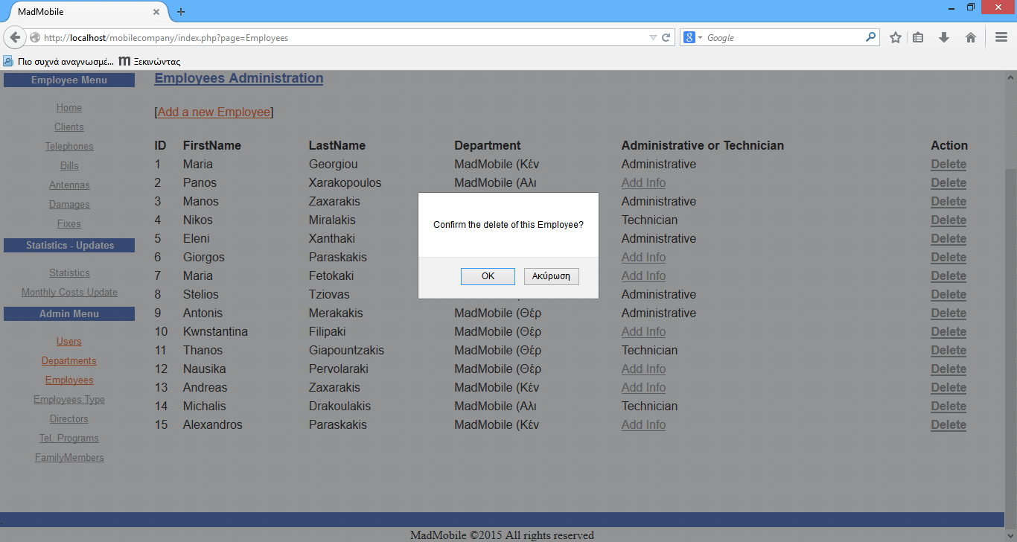The width and height of the screenshot is (1017, 542).
Task: Open Home in Employee Menu
Action: [x=69, y=108]
